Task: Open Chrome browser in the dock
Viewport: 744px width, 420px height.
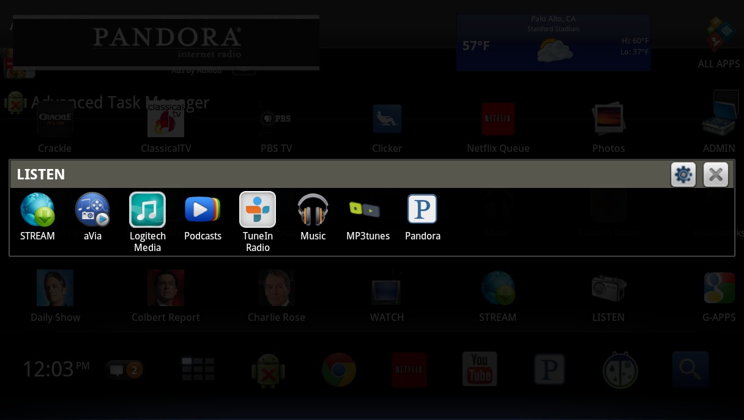Action: click(339, 369)
